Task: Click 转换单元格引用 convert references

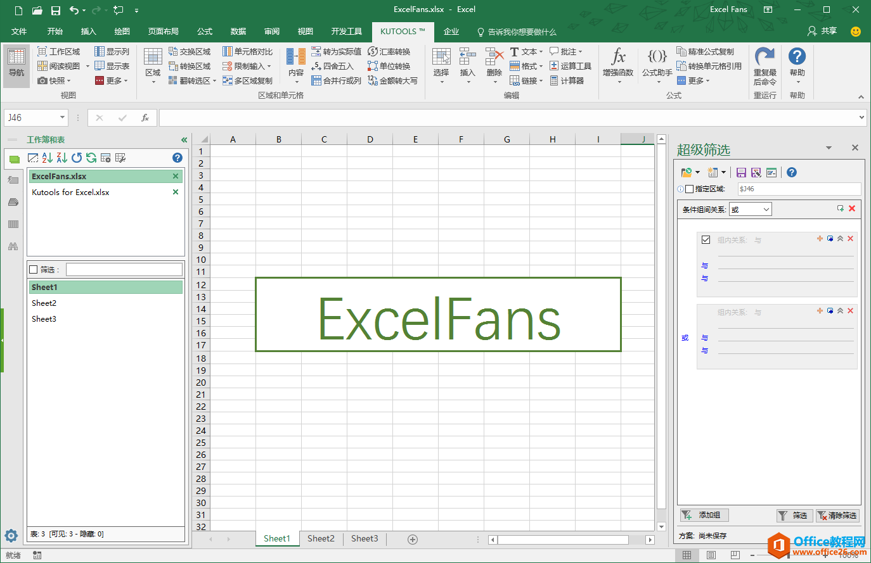Action: pos(709,66)
